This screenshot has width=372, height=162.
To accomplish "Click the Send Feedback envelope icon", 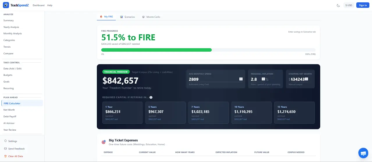I will click(6, 149).
